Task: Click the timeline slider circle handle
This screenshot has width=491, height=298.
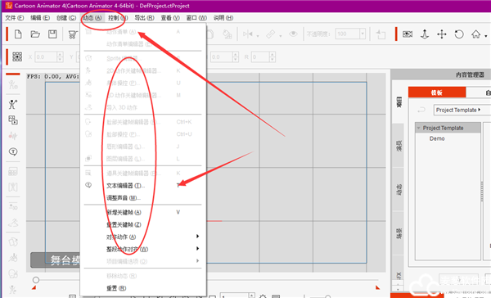Action: coord(36,280)
